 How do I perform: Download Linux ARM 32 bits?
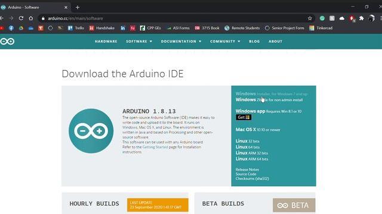coord(252,153)
